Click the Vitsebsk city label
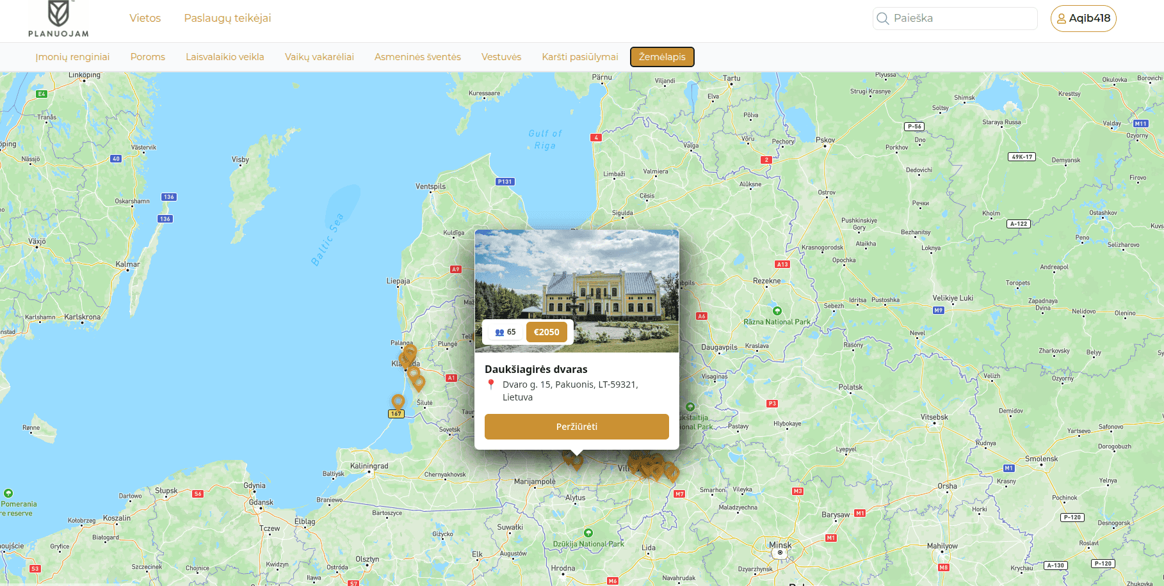This screenshot has height=586, width=1164. tap(934, 417)
